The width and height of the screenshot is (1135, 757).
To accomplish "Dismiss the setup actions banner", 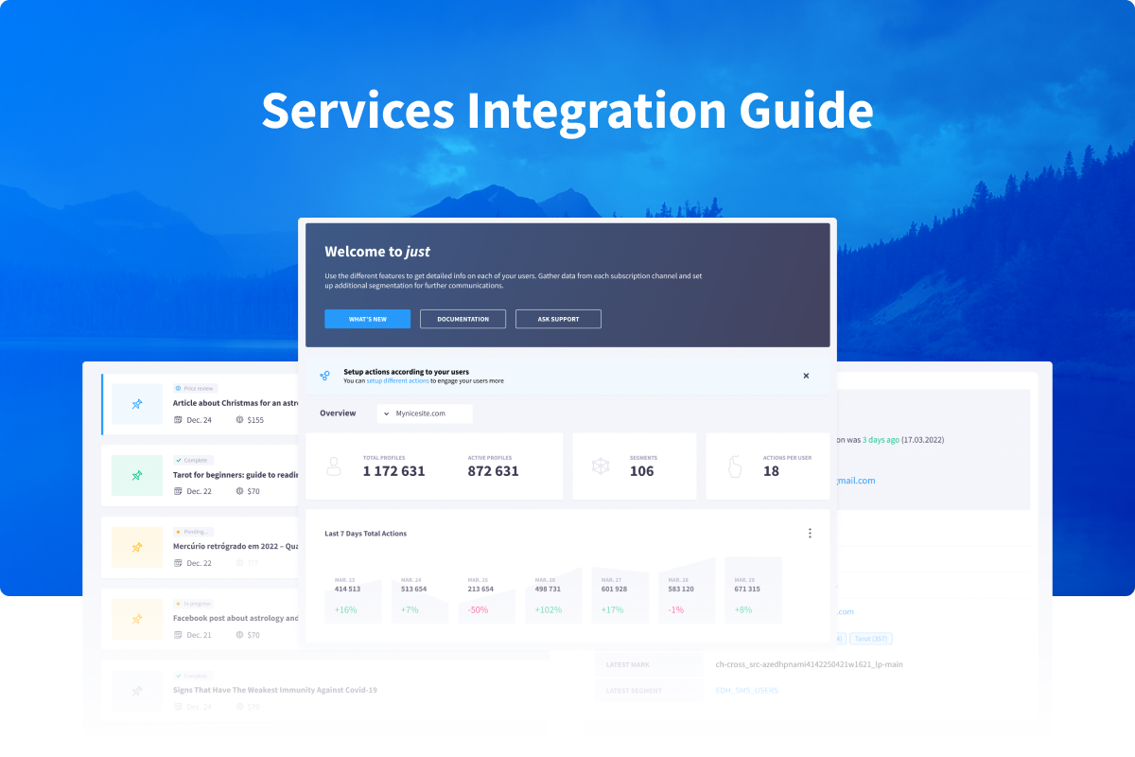I will point(806,376).
